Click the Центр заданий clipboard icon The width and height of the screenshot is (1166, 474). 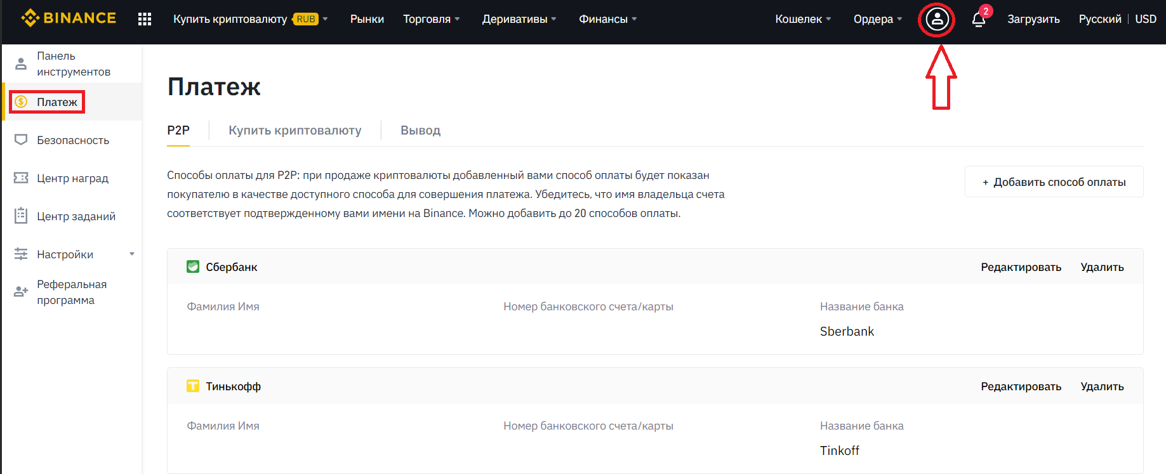(x=21, y=216)
